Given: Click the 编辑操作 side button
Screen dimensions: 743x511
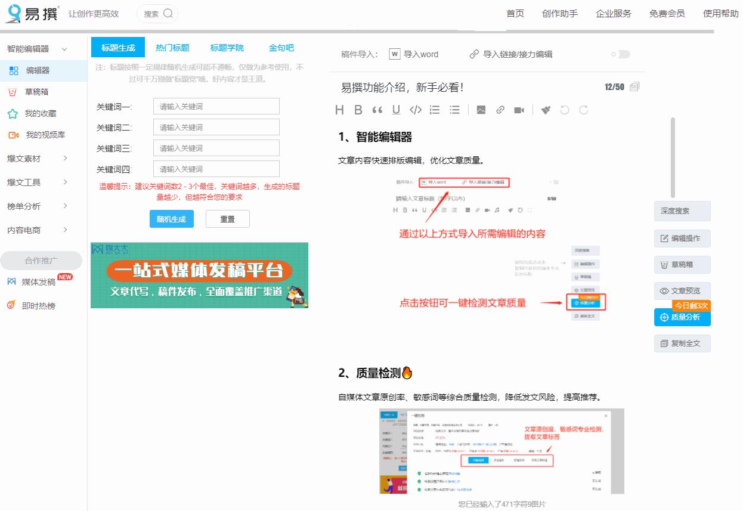Looking at the screenshot, I should 682,238.
